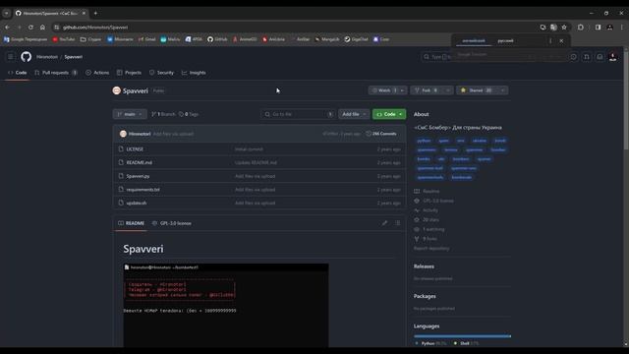Switch to the Actions tab
This screenshot has height=354, width=629.
(x=97, y=73)
